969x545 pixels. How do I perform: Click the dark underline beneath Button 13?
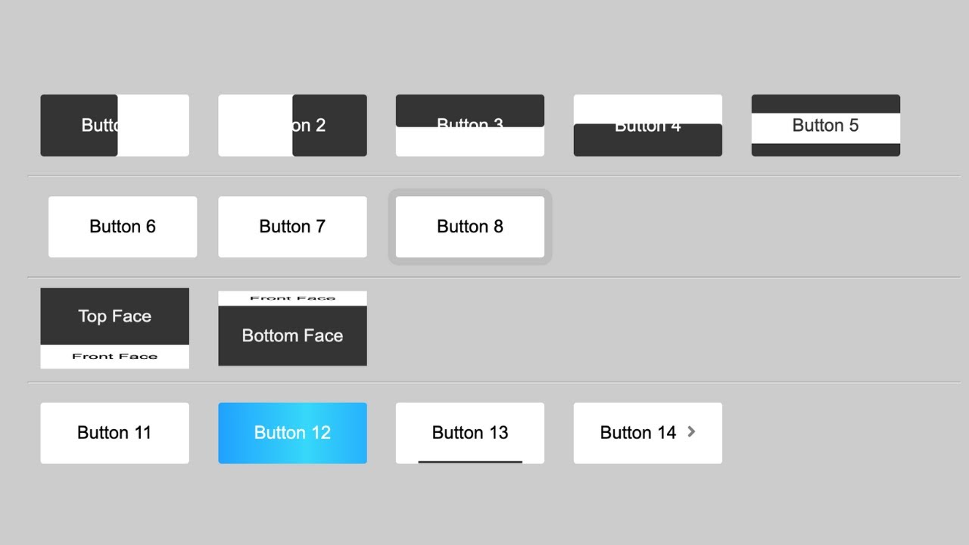pyautogui.click(x=469, y=461)
